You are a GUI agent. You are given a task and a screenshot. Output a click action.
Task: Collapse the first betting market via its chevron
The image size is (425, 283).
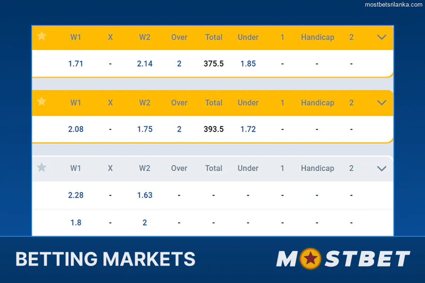[x=382, y=37]
